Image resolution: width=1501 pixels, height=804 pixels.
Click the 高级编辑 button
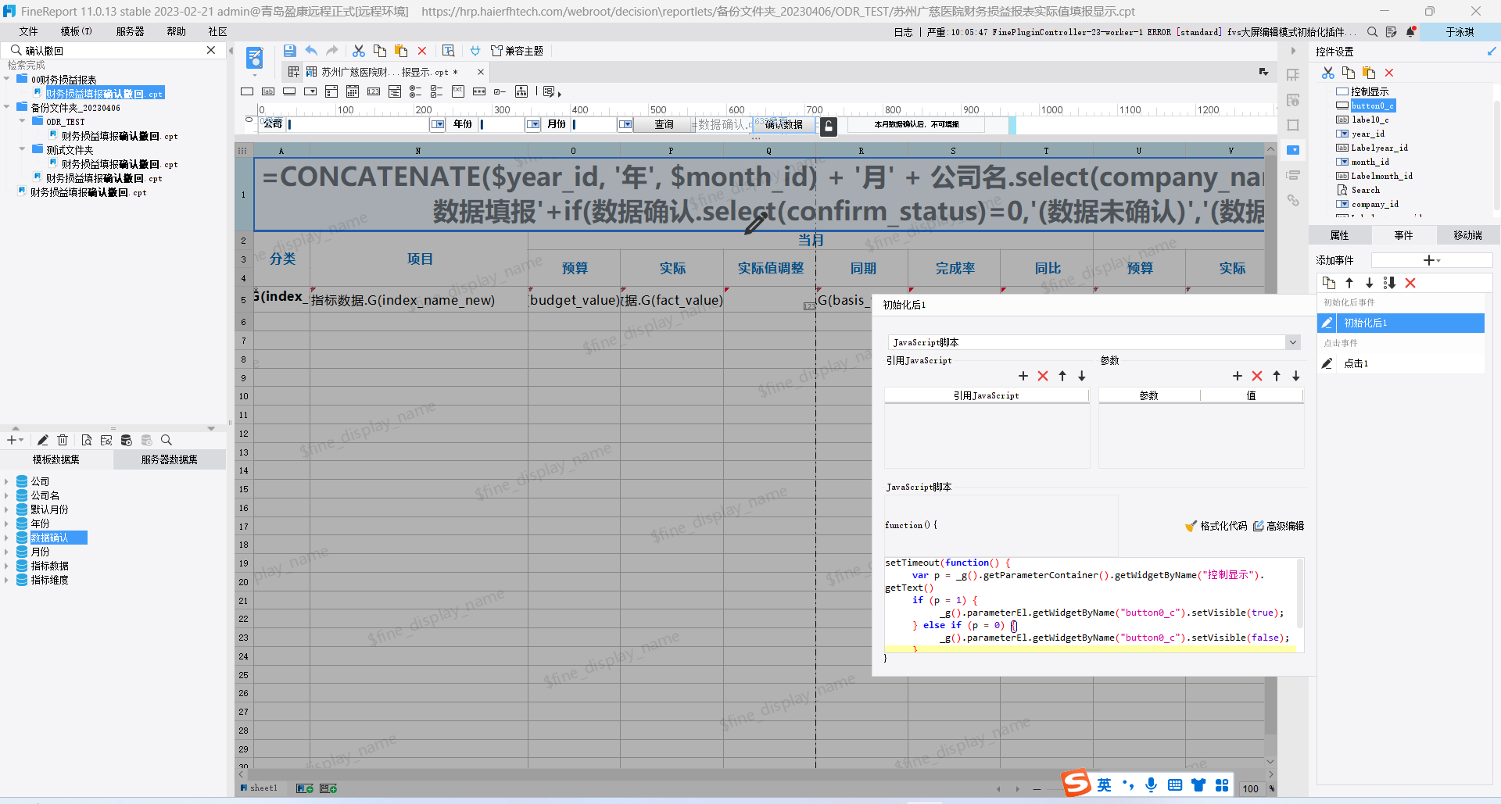pos(1279,526)
